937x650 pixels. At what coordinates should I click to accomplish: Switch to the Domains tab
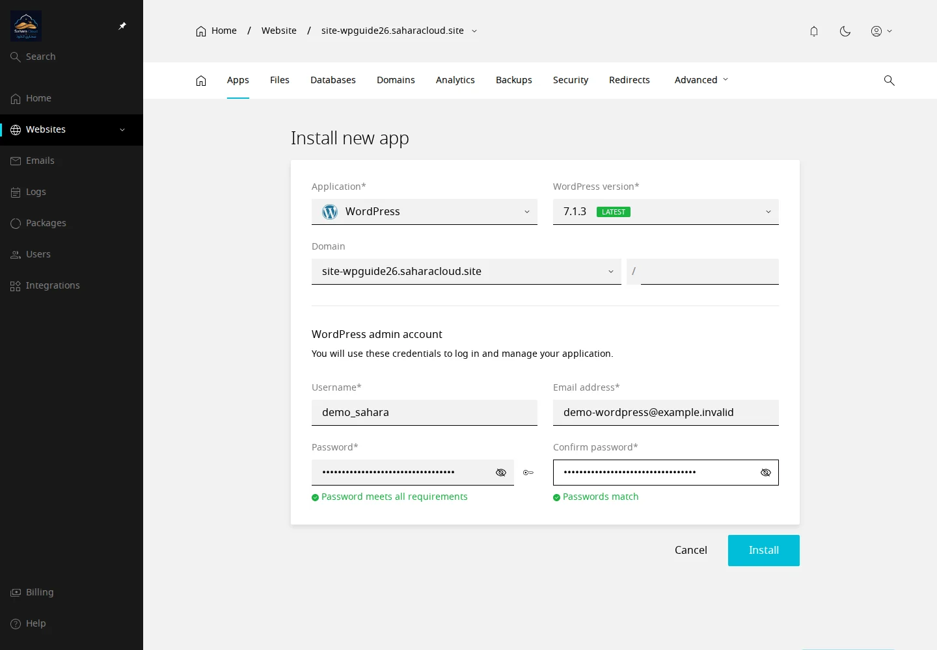tap(396, 80)
